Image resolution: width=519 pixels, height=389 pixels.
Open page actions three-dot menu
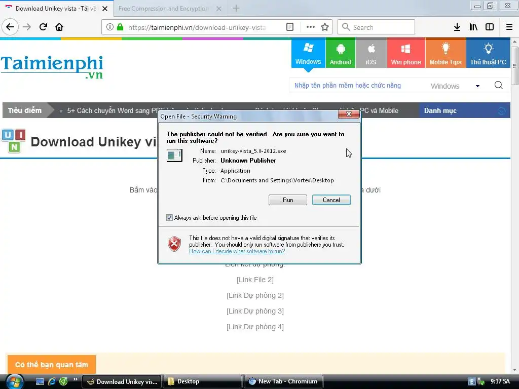(x=311, y=27)
